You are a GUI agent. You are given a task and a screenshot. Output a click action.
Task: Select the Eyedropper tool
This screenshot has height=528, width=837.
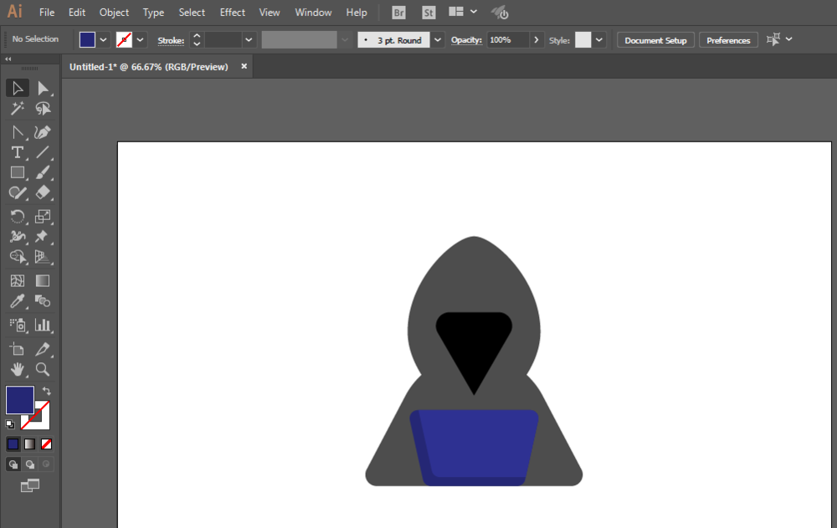click(17, 301)
